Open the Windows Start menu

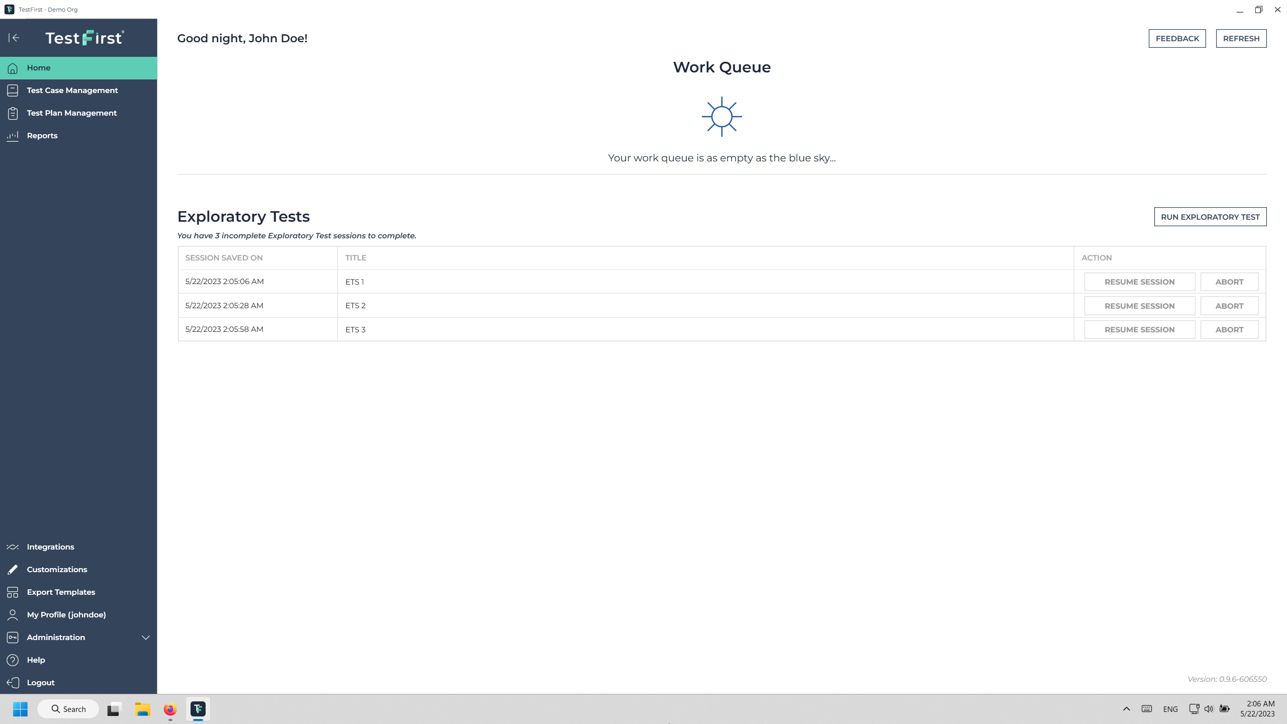pos(20,709)
